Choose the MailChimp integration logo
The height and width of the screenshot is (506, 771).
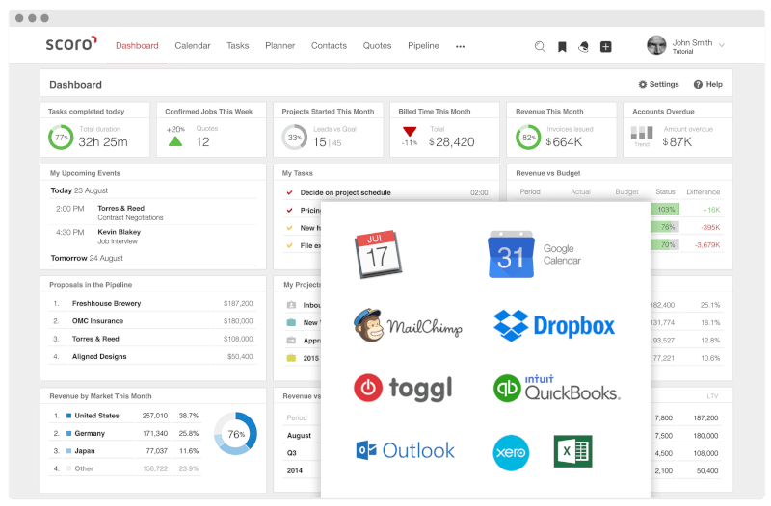coord(408,325)
